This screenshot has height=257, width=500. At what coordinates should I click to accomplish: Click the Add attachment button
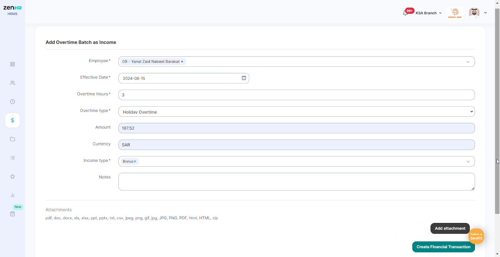pyautogui.click(x=450, y=228)
